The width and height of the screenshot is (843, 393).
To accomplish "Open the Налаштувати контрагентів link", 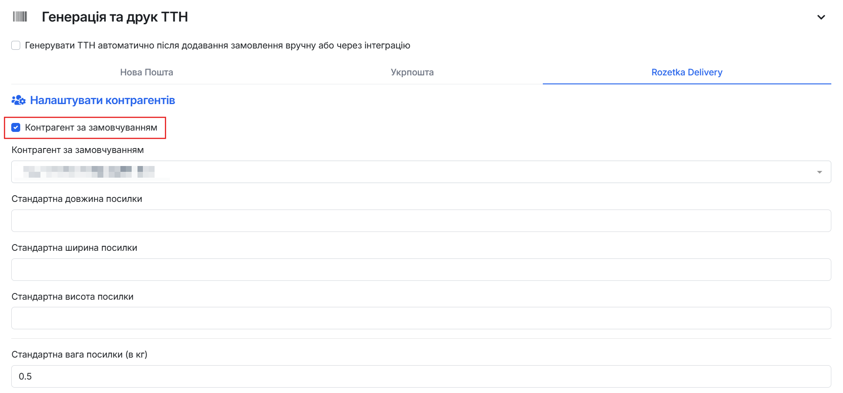I will click(102, 100).
